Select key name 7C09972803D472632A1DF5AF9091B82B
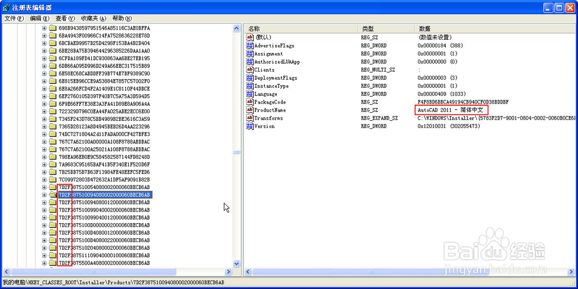The image size is (578, 289). pos(104,180)
